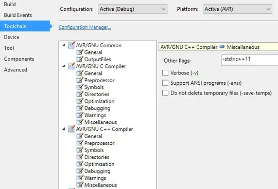Switch to the Build Events tab

pos(18,15)
